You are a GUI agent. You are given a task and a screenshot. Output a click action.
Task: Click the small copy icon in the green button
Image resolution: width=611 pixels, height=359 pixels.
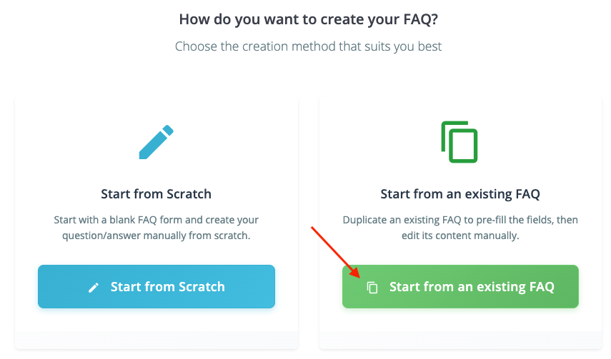tap(372, 288)
